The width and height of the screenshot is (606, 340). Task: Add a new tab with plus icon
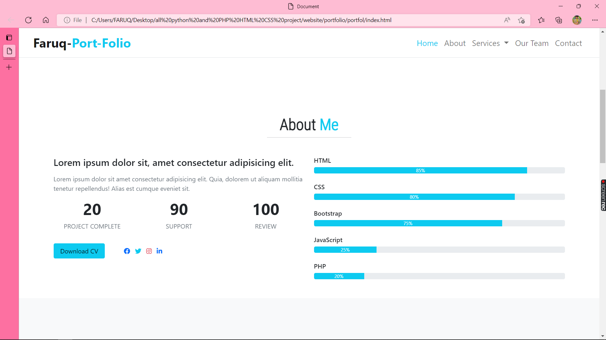(9, 67)
